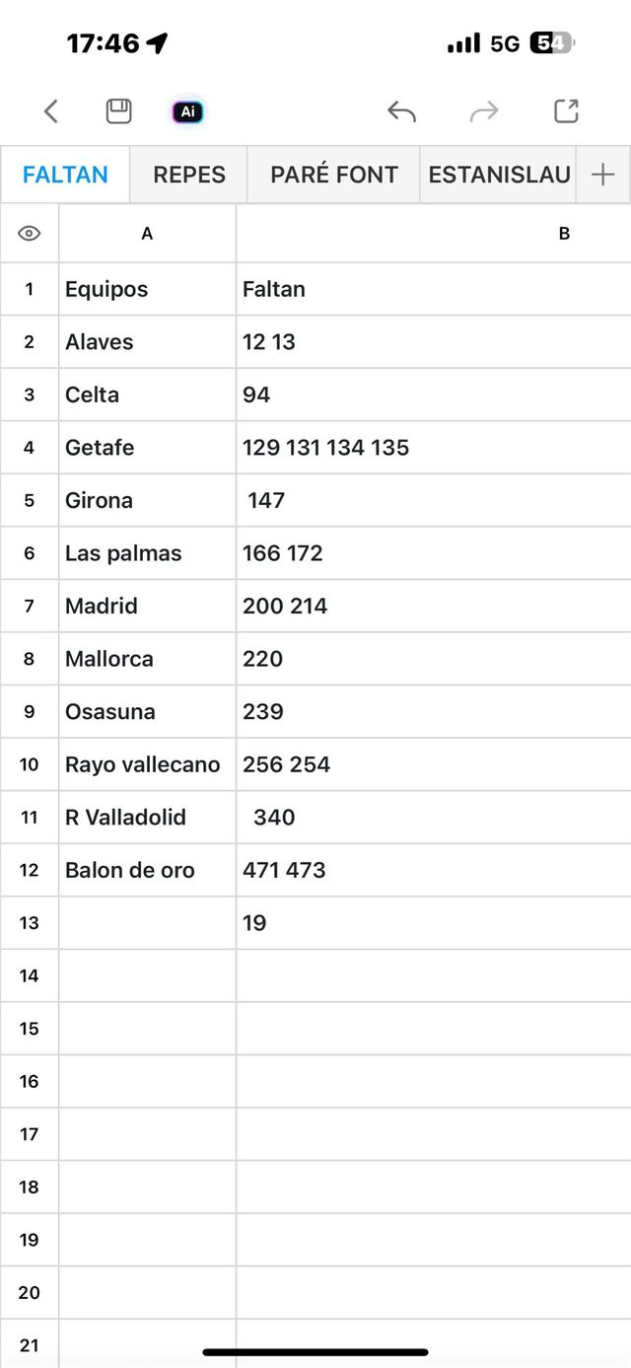Tap the save disk icon
631x1368 pixels.
(118, 111)
